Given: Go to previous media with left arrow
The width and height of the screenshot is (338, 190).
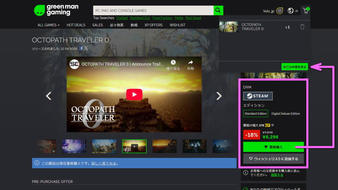Looking at the screenshot, I should (x=49, y=96).
